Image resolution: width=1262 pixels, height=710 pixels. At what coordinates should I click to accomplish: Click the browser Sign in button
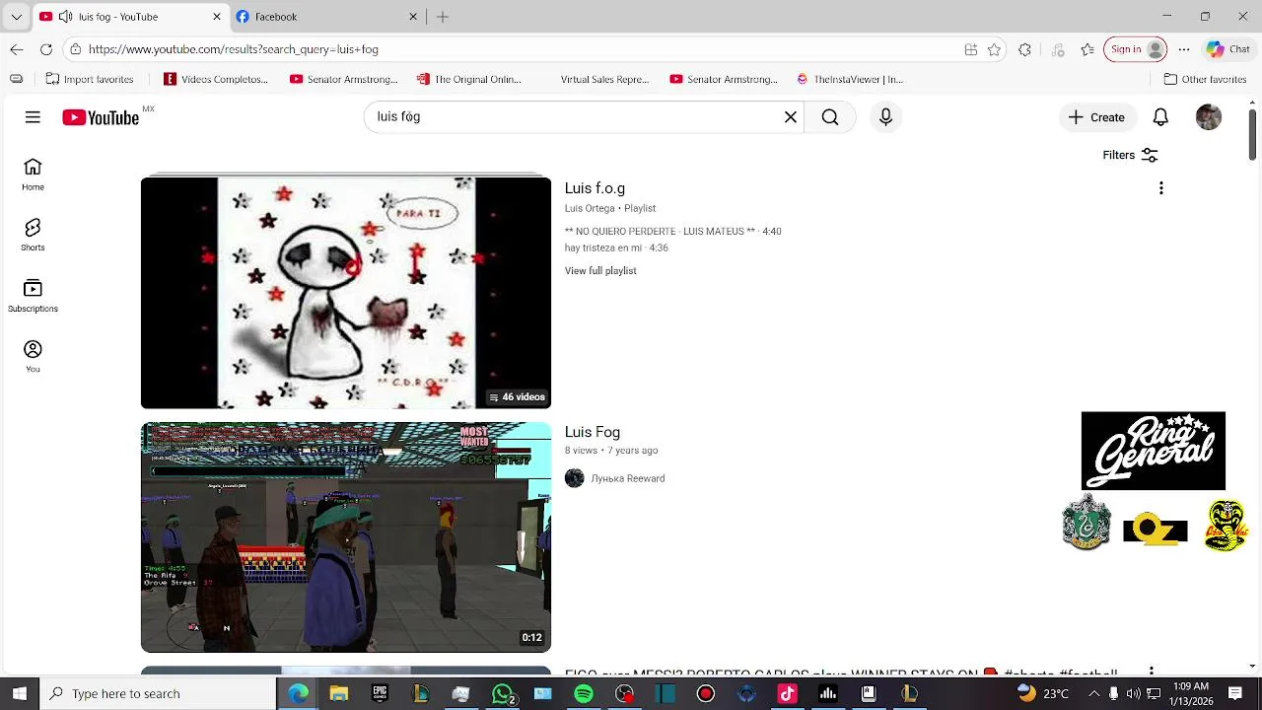[1136, 49]
